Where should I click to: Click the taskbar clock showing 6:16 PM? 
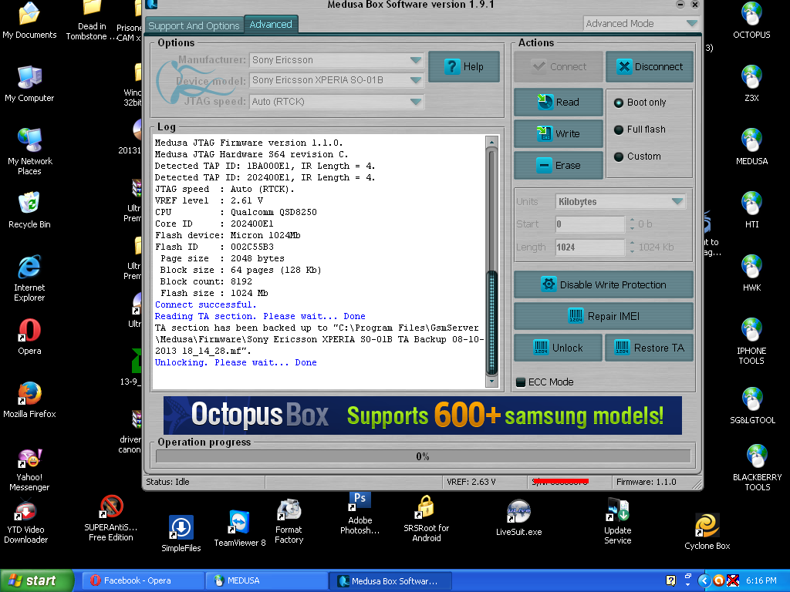pos(761,580)
